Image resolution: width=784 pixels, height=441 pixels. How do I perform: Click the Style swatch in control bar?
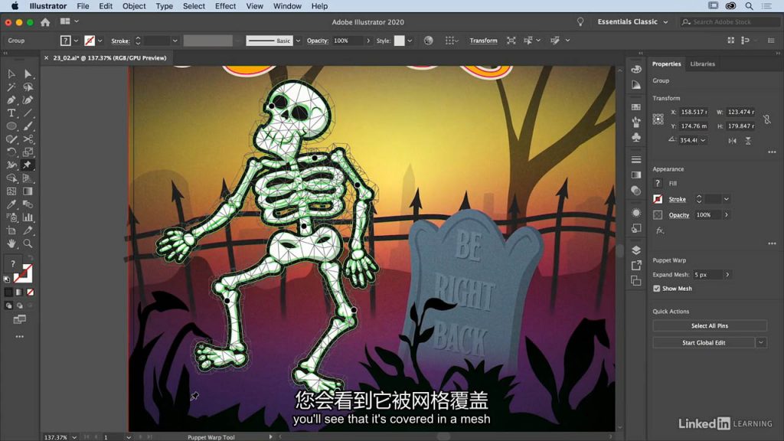[399, 41]
